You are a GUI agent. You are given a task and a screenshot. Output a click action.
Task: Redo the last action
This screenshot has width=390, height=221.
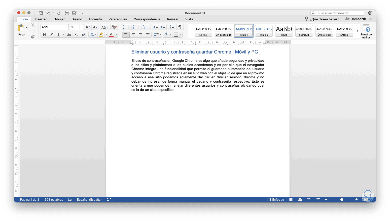pos(59,13)
